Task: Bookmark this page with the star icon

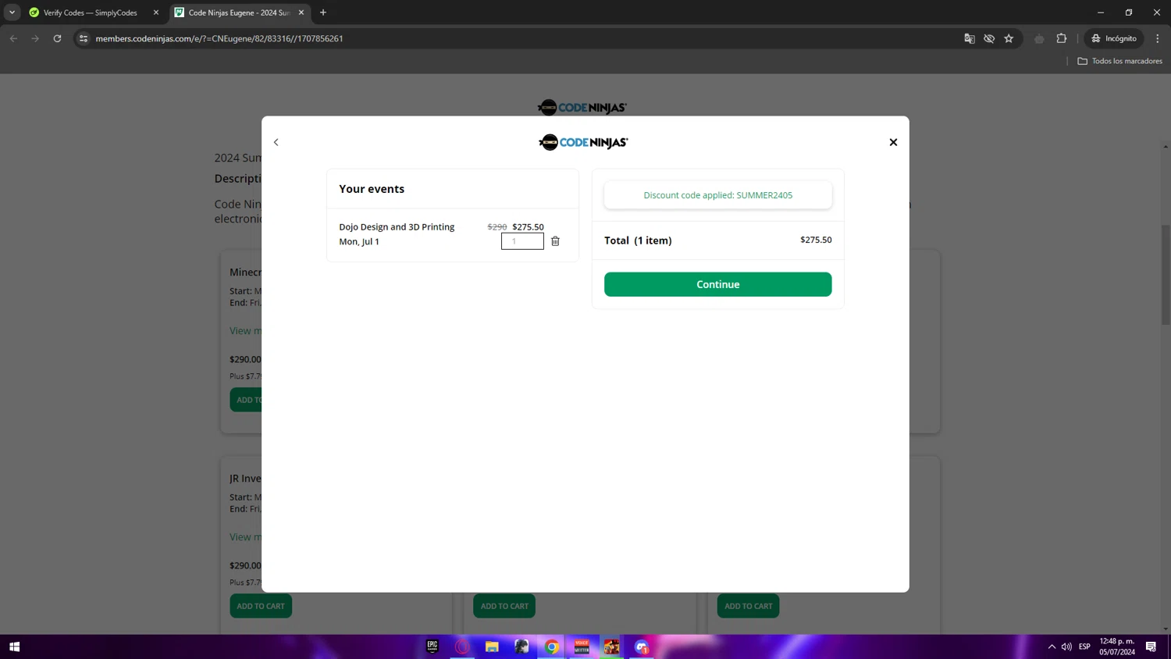Action: pos(1009,38)
